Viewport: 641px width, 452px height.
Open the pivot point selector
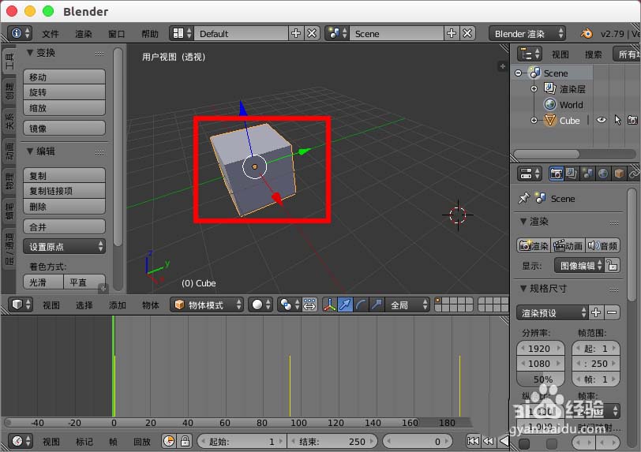click(289, 304)
